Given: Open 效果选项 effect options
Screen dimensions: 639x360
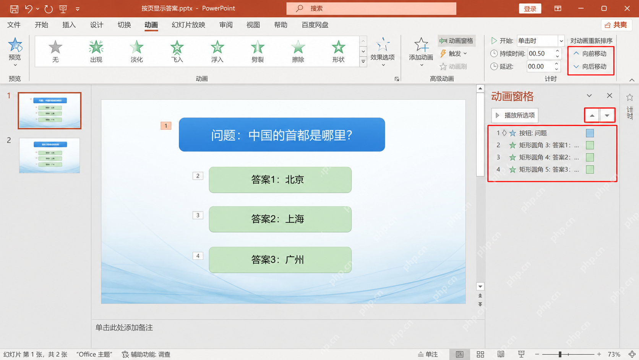Looking at the screenshot, I should [383, 52].
